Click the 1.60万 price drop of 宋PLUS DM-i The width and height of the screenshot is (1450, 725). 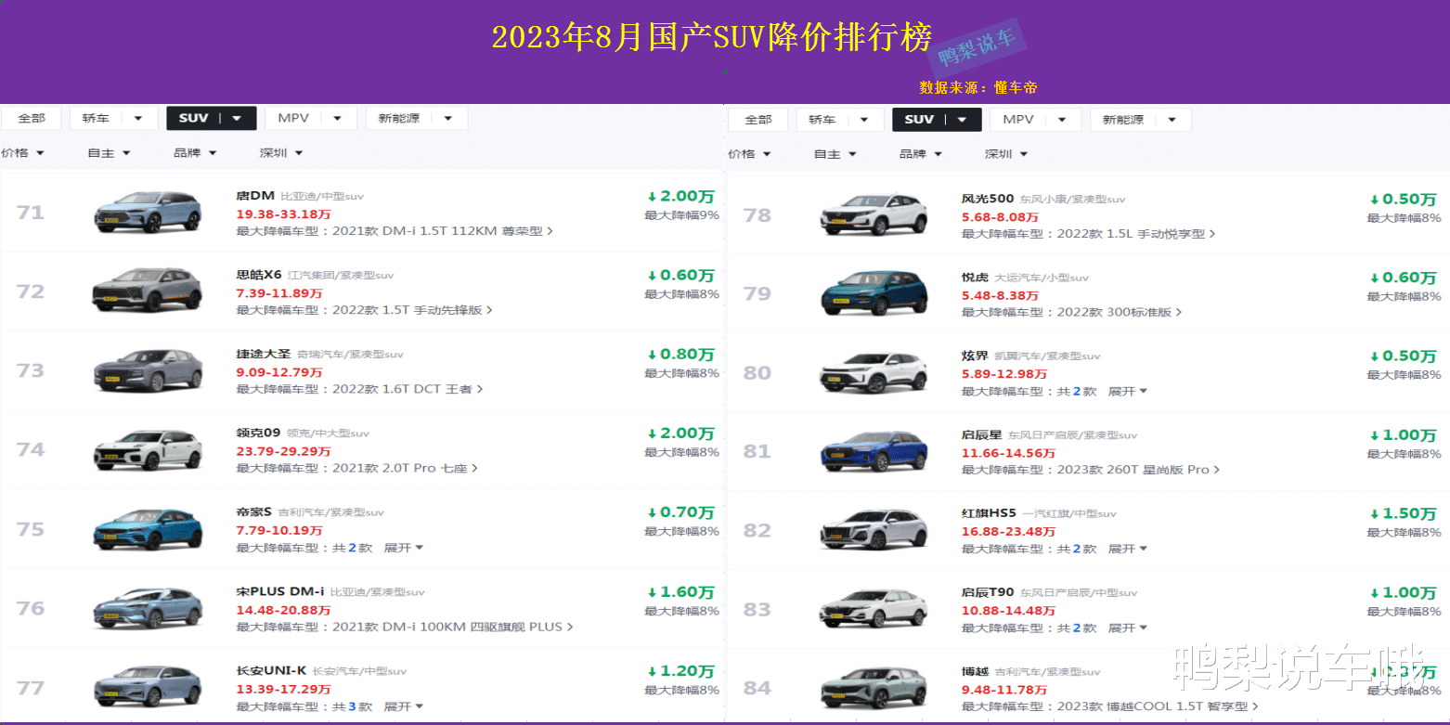(x=681, y=592)
